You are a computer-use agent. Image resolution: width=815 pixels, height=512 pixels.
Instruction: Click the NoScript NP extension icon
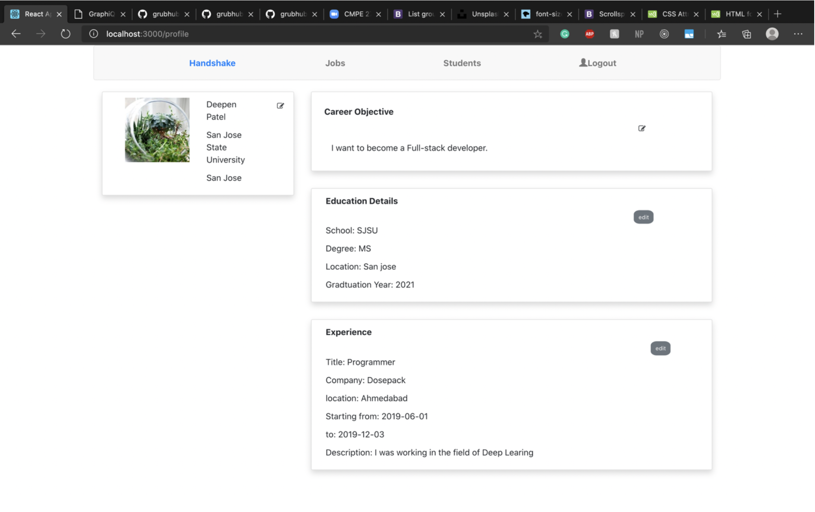[x=639, y=34]
